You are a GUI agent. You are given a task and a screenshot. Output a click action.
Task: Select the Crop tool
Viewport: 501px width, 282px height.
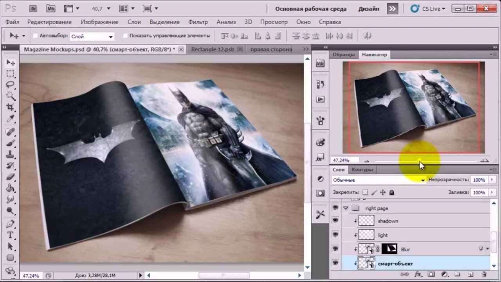[x=11, y=107]
